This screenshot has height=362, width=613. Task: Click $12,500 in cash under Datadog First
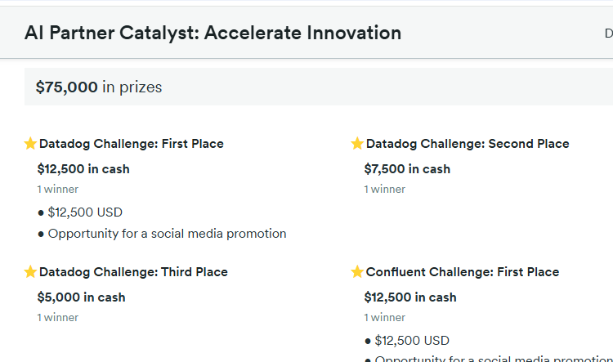click(83, 169)
